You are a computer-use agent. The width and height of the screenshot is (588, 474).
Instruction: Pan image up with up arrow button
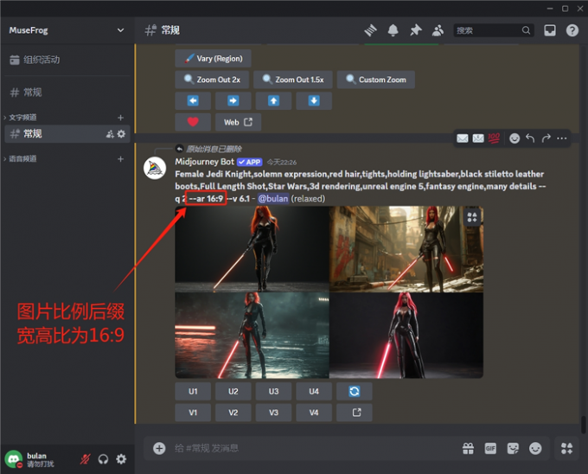coord(273,101)
